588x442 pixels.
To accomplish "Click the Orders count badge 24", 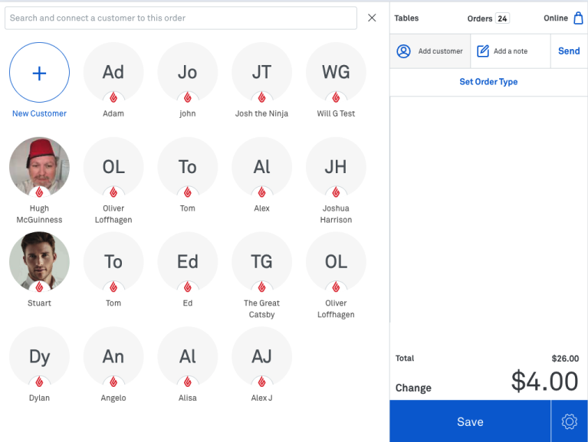I will (502, 18).
